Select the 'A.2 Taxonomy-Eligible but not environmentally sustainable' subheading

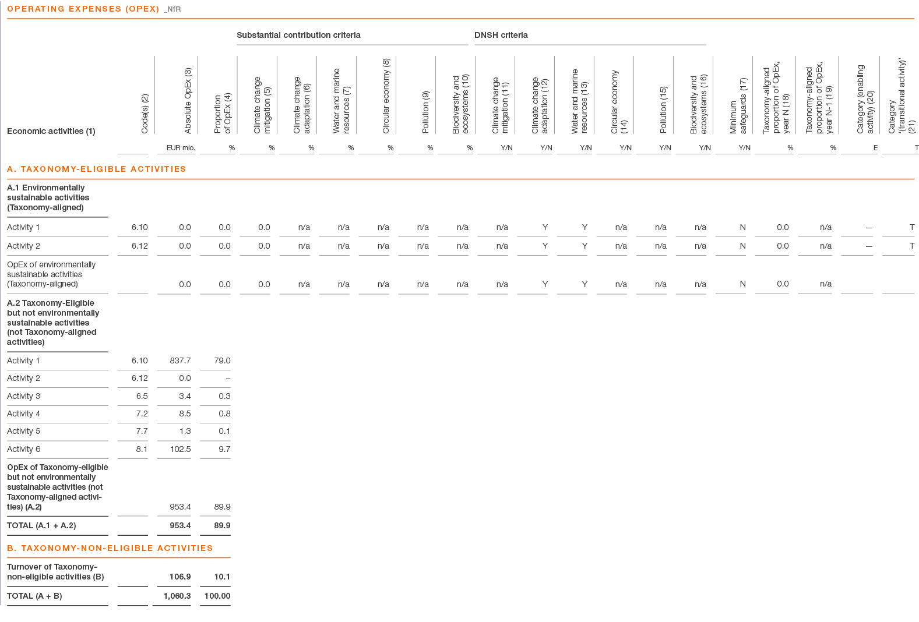coord(53,322)
